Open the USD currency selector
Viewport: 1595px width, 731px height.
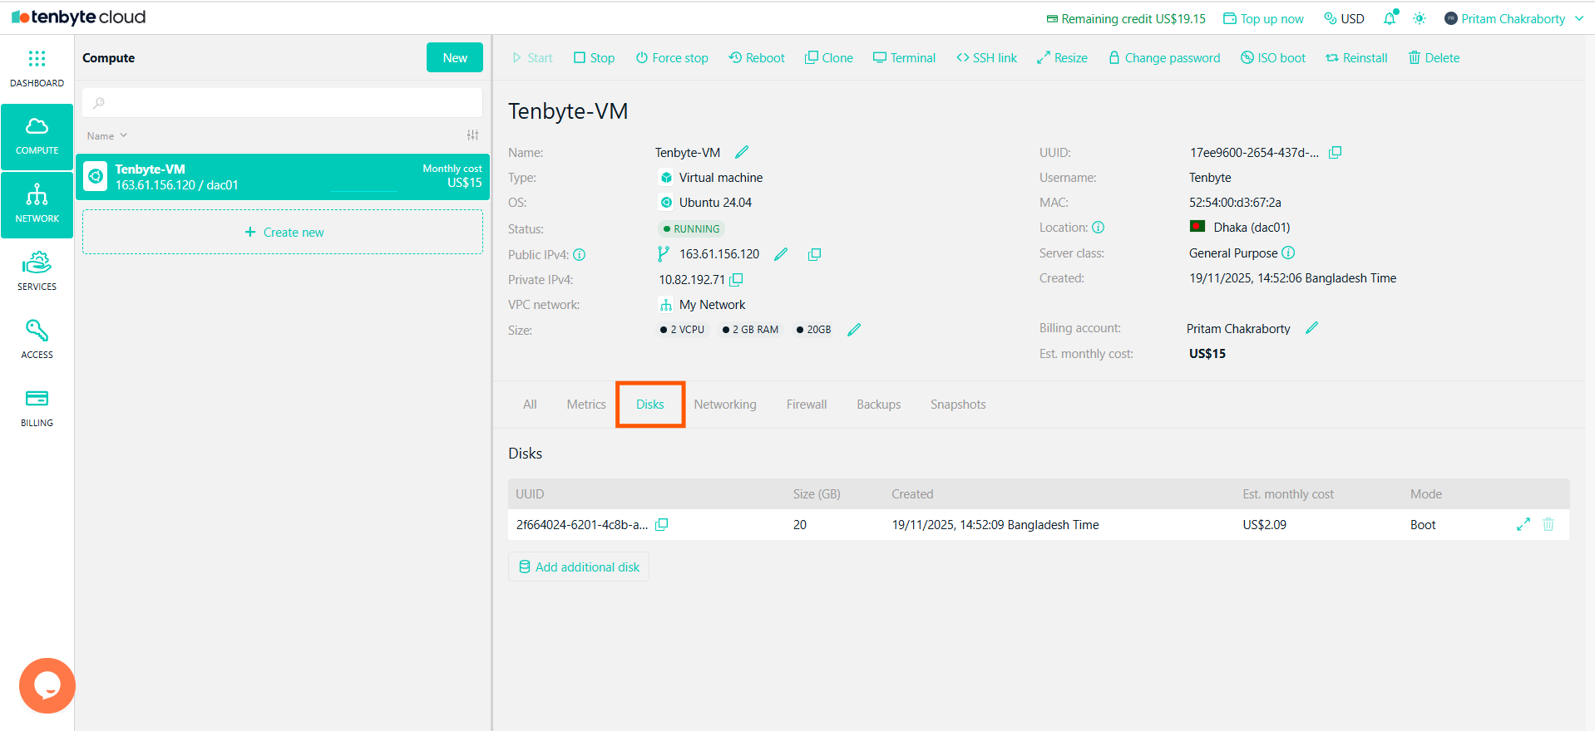click(1344, 18)
